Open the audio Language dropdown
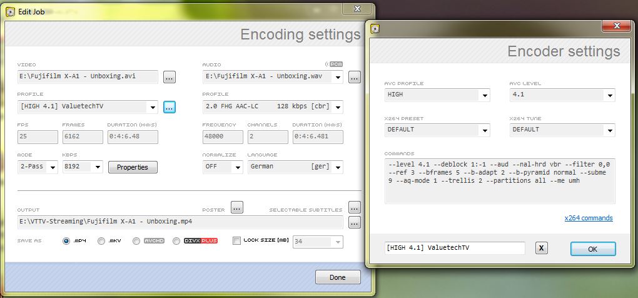This screenshot has height=298, width=638. [338, 167]
